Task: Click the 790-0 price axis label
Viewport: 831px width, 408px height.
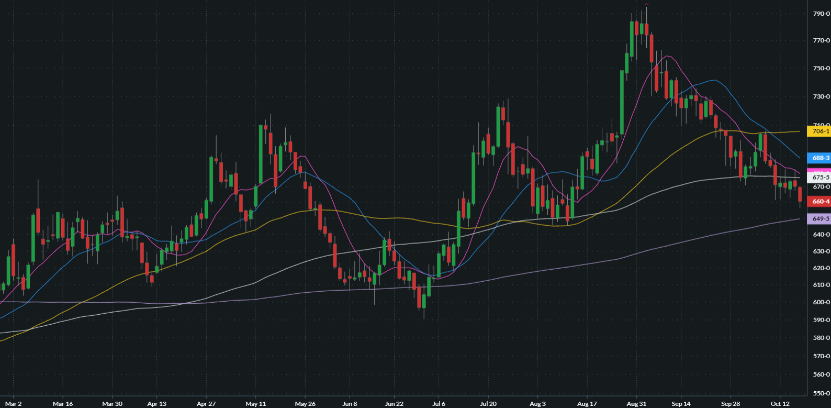Action: pyautogui.click(x=821, y=14)
